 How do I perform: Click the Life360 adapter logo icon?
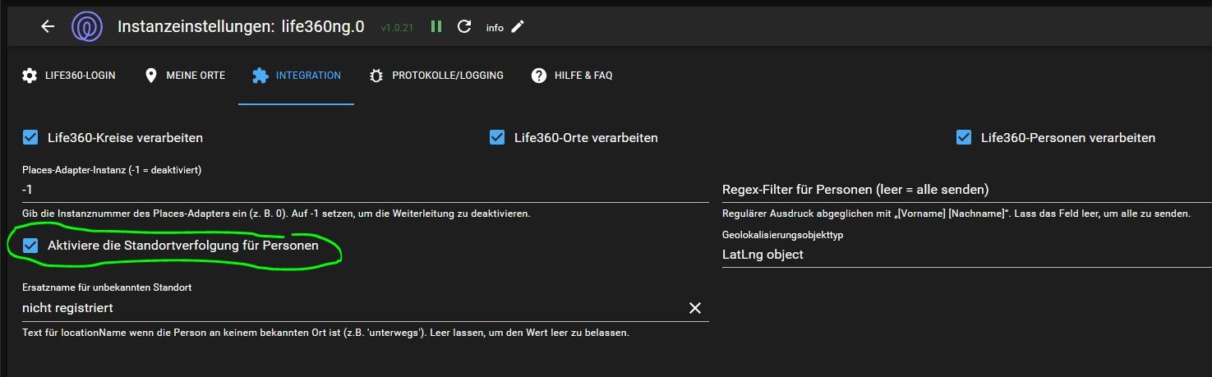pyautogui.click(x=86, y=26)
